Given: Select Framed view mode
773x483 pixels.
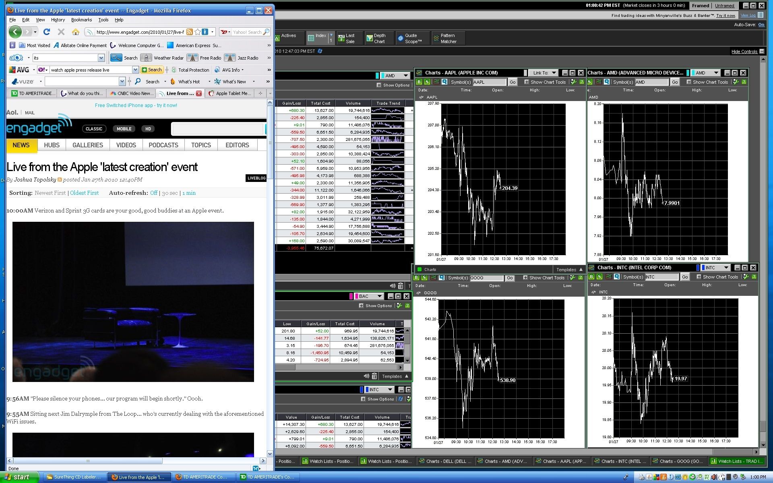Looking at the screenshot, I should tap(701, 6).
